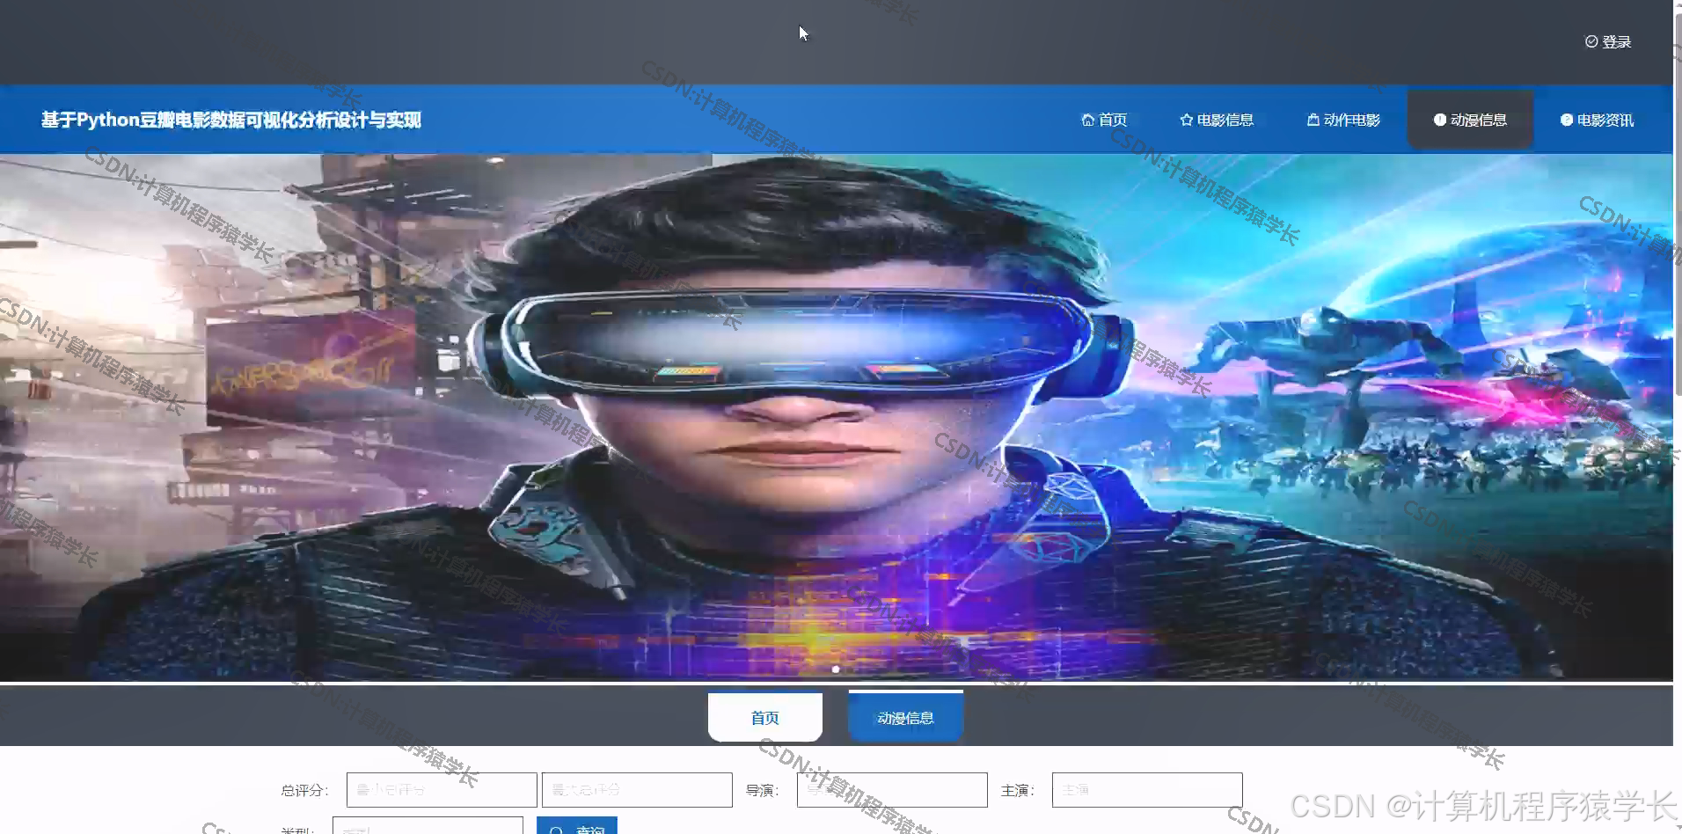Click the white 首页 breadcrumb tab below the banner
The image size is (1682, 834).
coord(764,717)
